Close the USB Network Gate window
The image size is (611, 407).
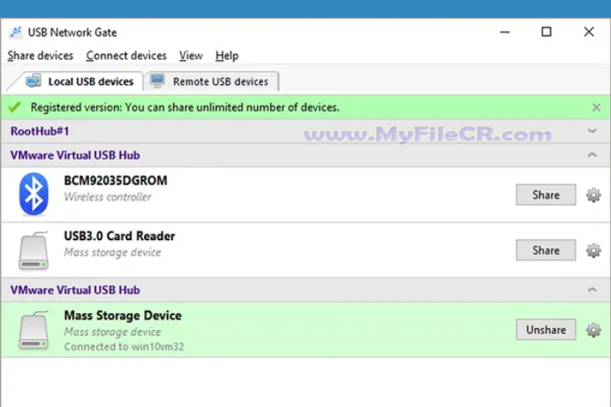(x=589, y=32)
